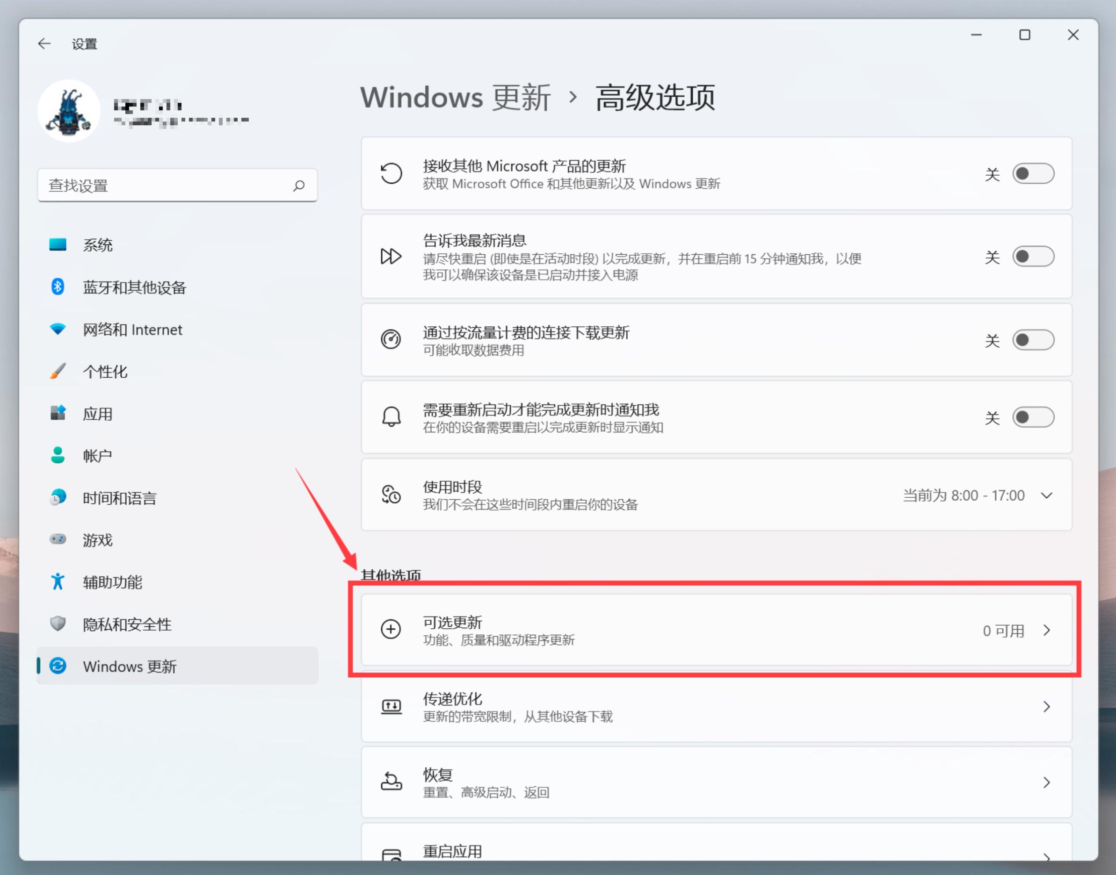Select Windows 更新 in the sidebar
This screenshot has height=875, width=1116.
(130, 667)
